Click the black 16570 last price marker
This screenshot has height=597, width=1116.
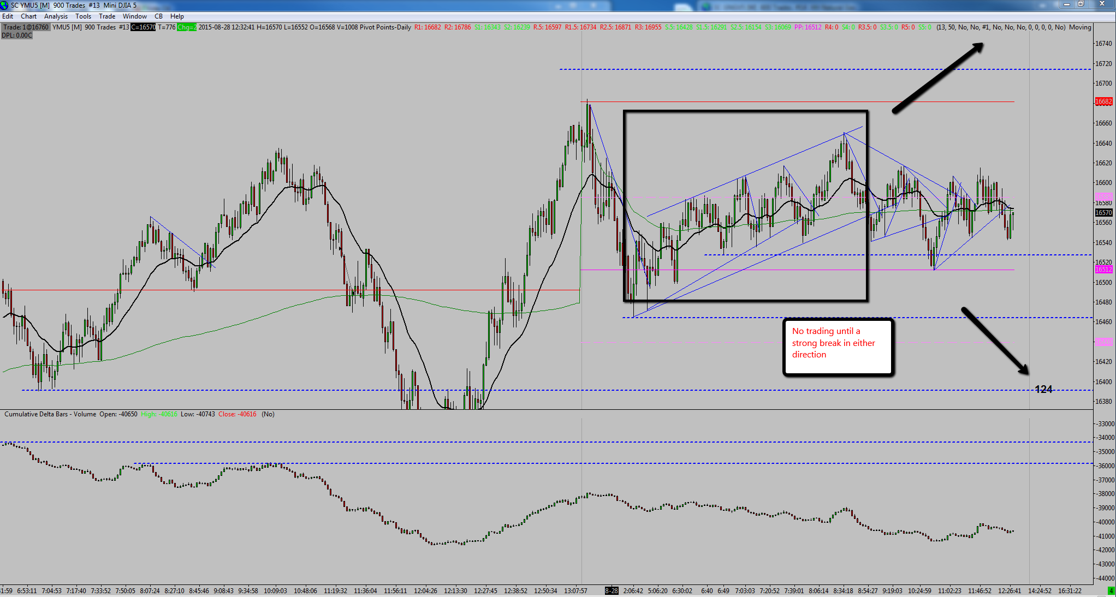click(x=1103, y=213)
